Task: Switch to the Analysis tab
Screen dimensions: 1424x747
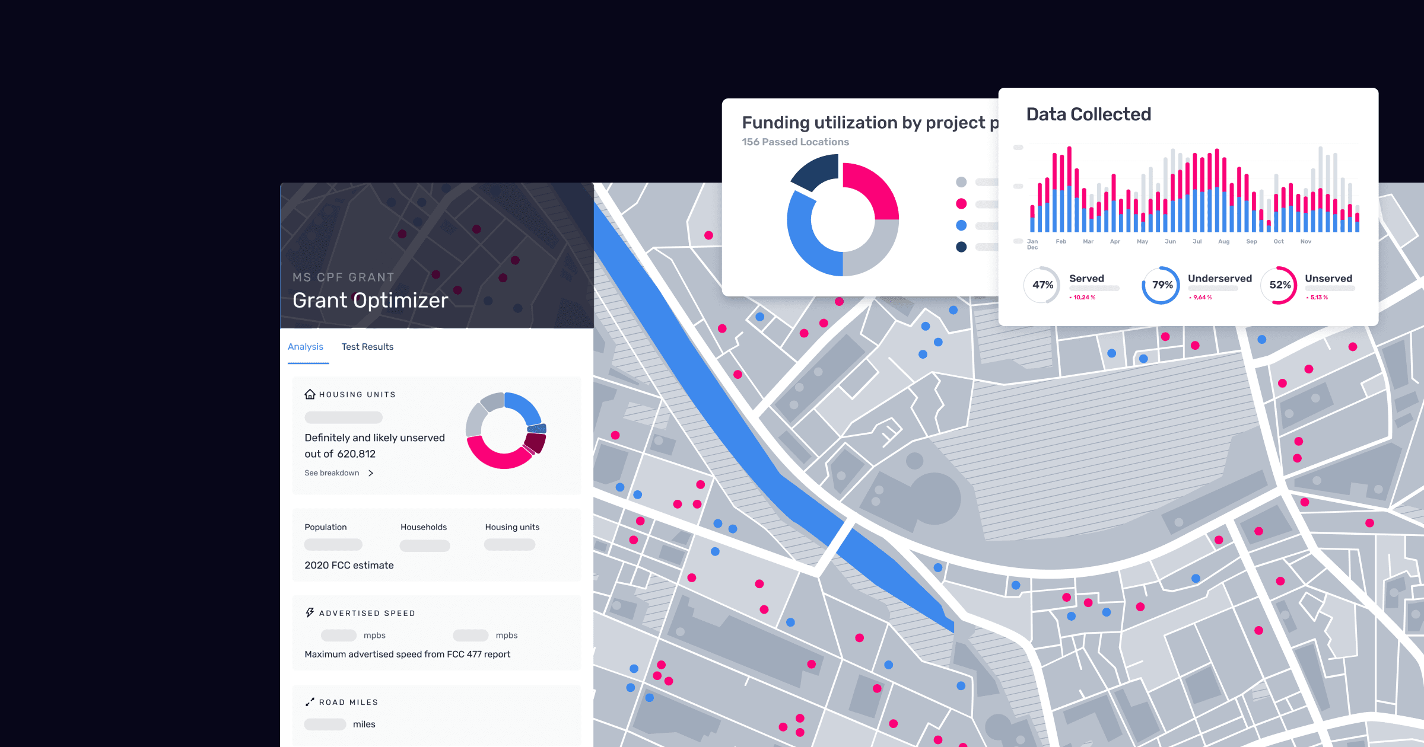Action: click(306, 347)
